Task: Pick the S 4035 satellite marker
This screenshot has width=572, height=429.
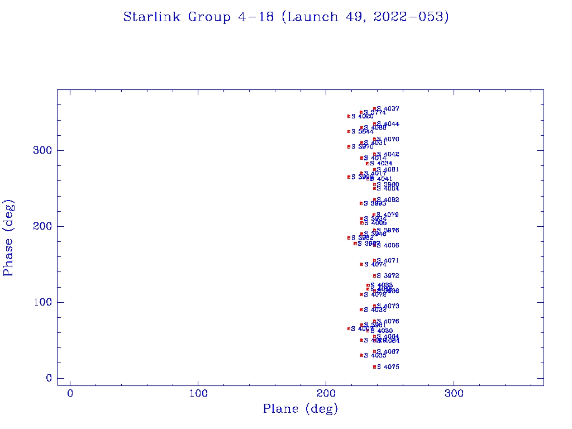Action: [362, 355]
